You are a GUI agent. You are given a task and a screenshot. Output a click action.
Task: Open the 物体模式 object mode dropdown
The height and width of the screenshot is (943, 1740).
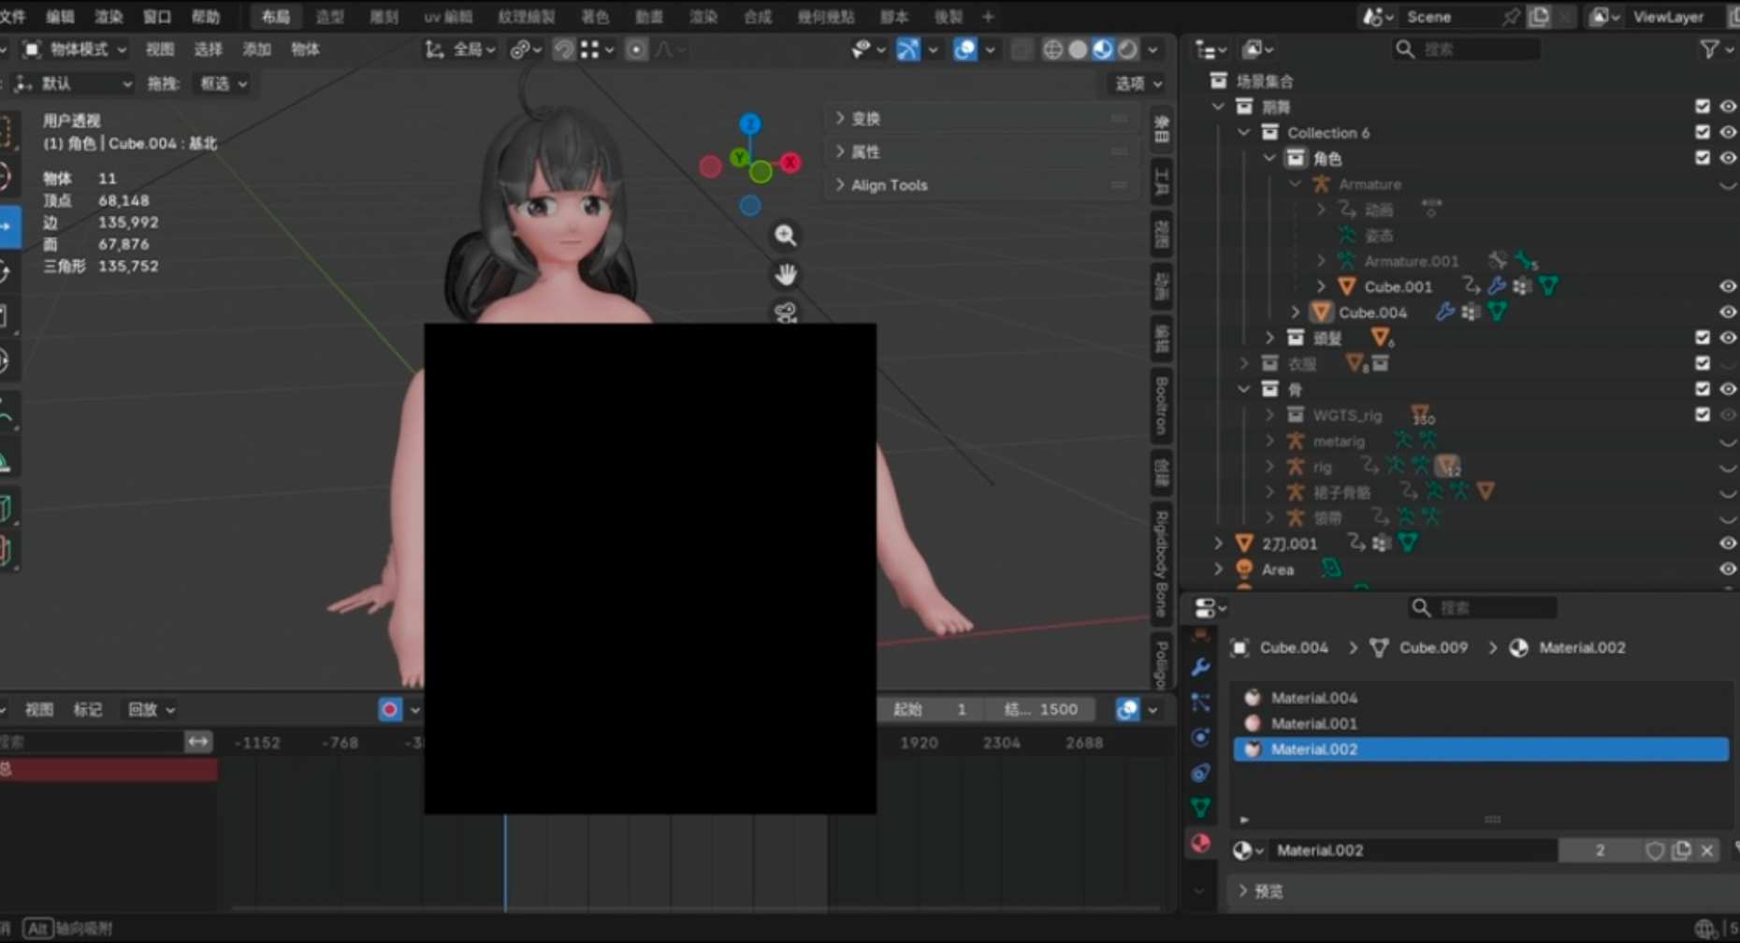tap(75, 50)
